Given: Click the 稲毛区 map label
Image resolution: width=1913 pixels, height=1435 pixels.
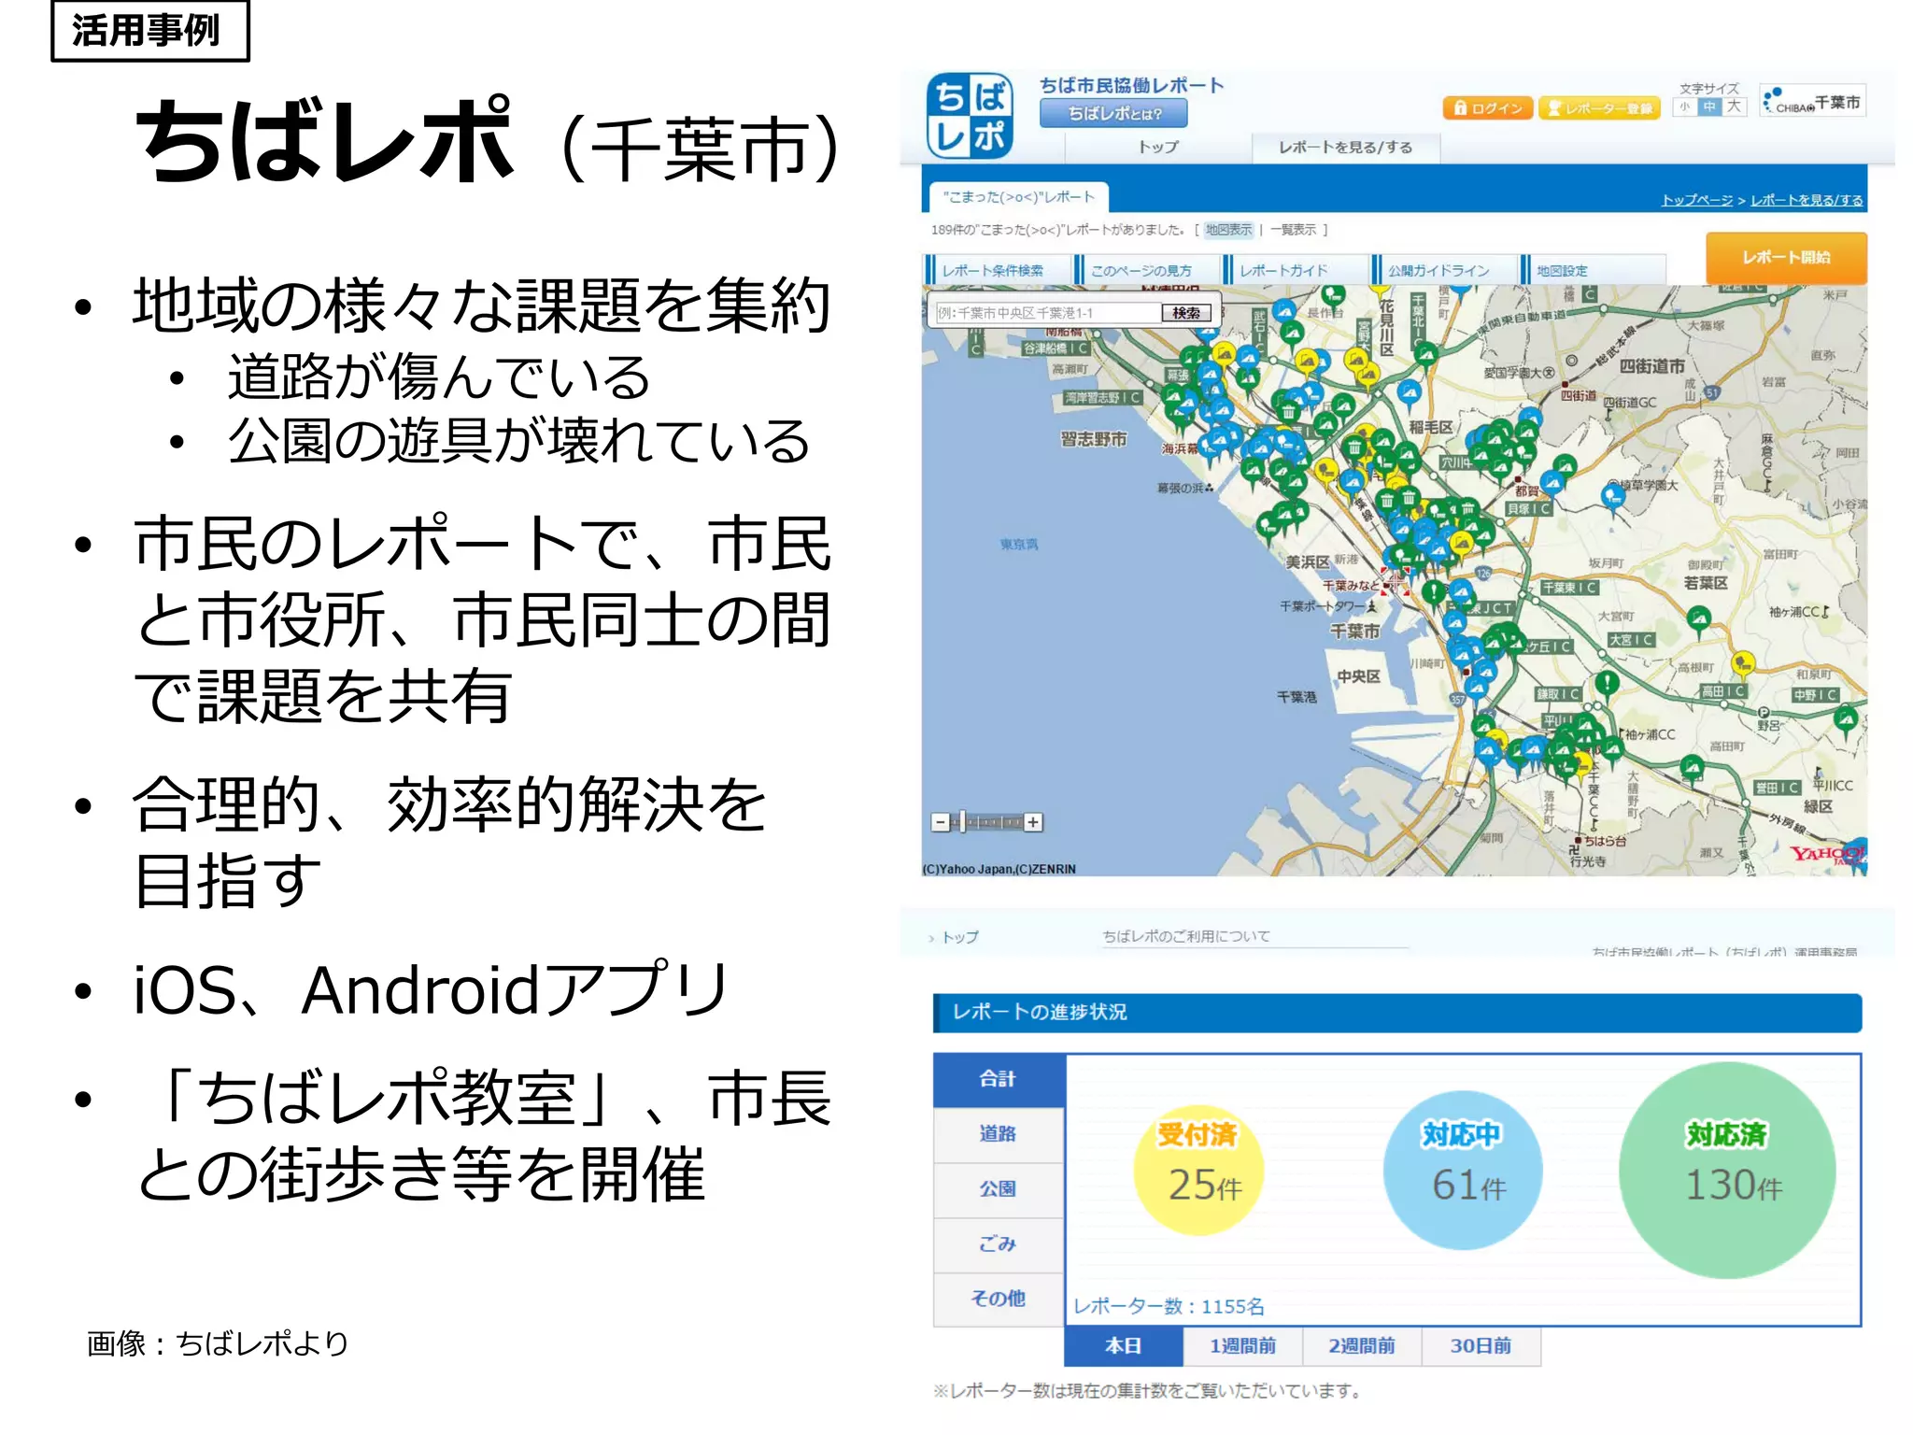Looking at the screenshot, I should click(1431, 427).
